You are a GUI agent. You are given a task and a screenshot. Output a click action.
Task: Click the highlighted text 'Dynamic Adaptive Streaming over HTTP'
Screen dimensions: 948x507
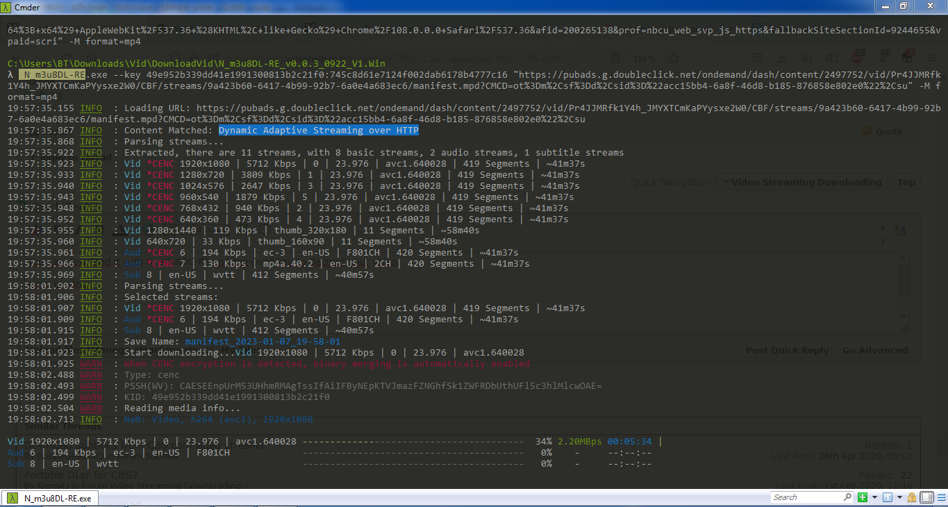pos(319,131)
